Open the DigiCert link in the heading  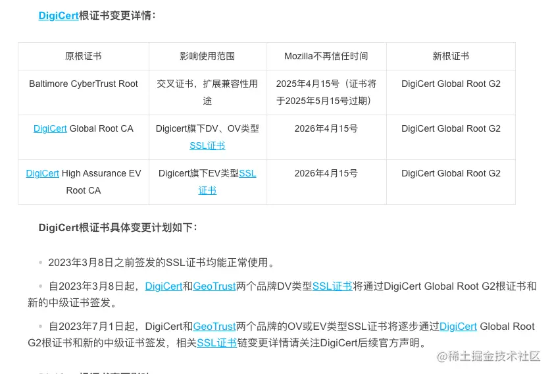pos(59,16)
